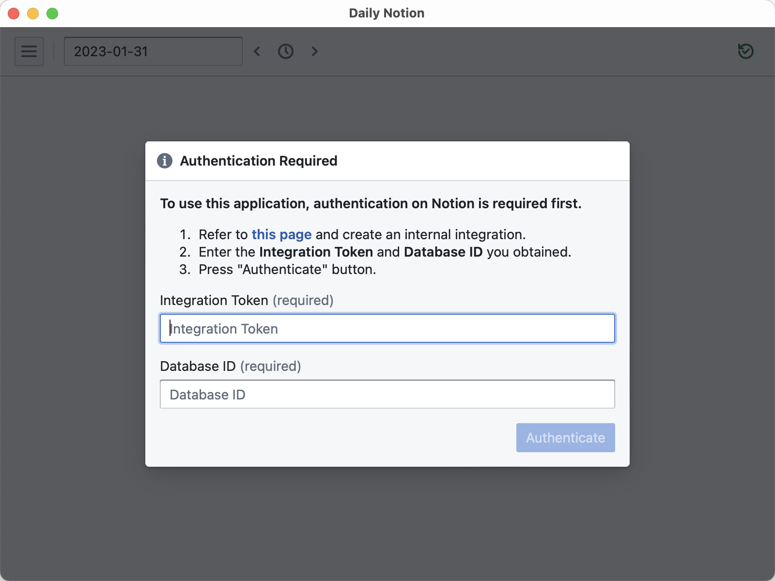Screen dimensions: 775x581
Task: Focus the Integration Token input field
Action: [x=387, y=329]
